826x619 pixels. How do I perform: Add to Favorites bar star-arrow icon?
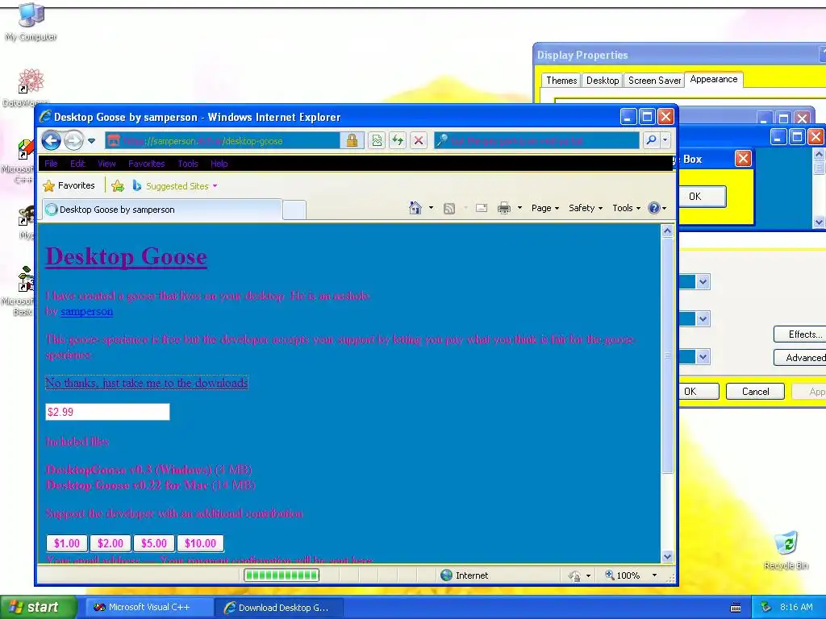point(118,186)
